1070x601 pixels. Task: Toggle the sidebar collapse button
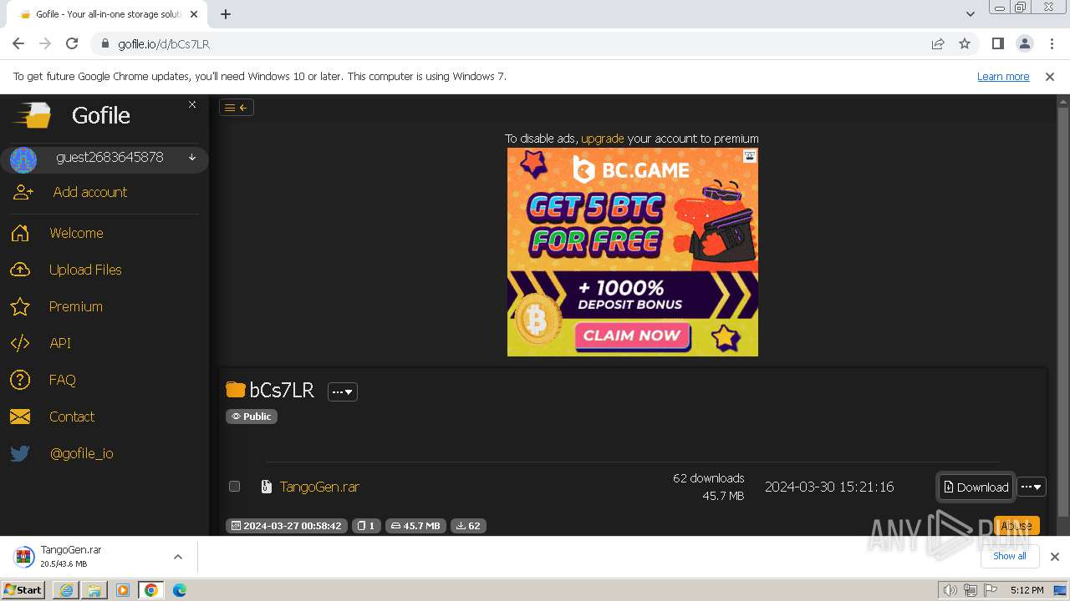(x=237, y=107)
